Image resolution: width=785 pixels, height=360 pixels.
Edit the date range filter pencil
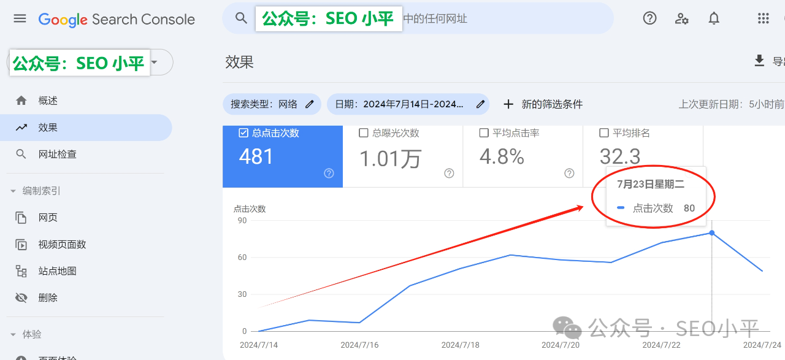(481, 104)
